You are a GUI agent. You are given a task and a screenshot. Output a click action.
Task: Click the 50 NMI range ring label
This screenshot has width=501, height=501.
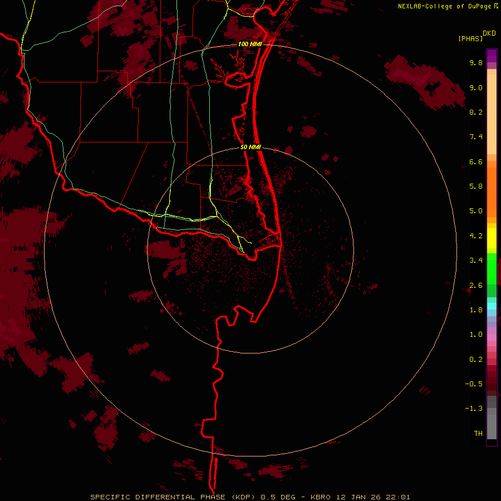251,147
